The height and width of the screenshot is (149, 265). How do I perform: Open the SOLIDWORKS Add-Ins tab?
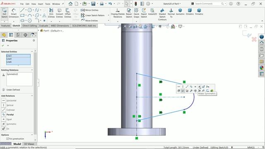pos(84,26)
